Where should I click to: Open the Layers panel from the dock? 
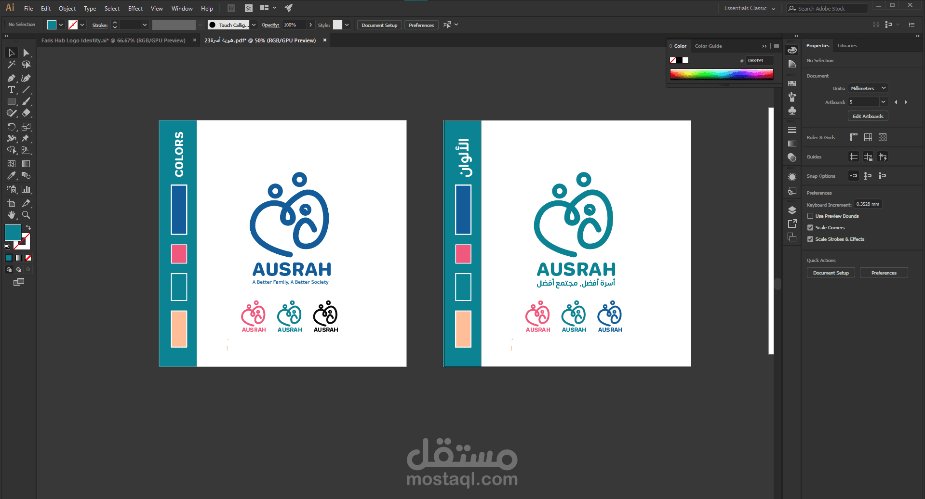coord(792,210)
